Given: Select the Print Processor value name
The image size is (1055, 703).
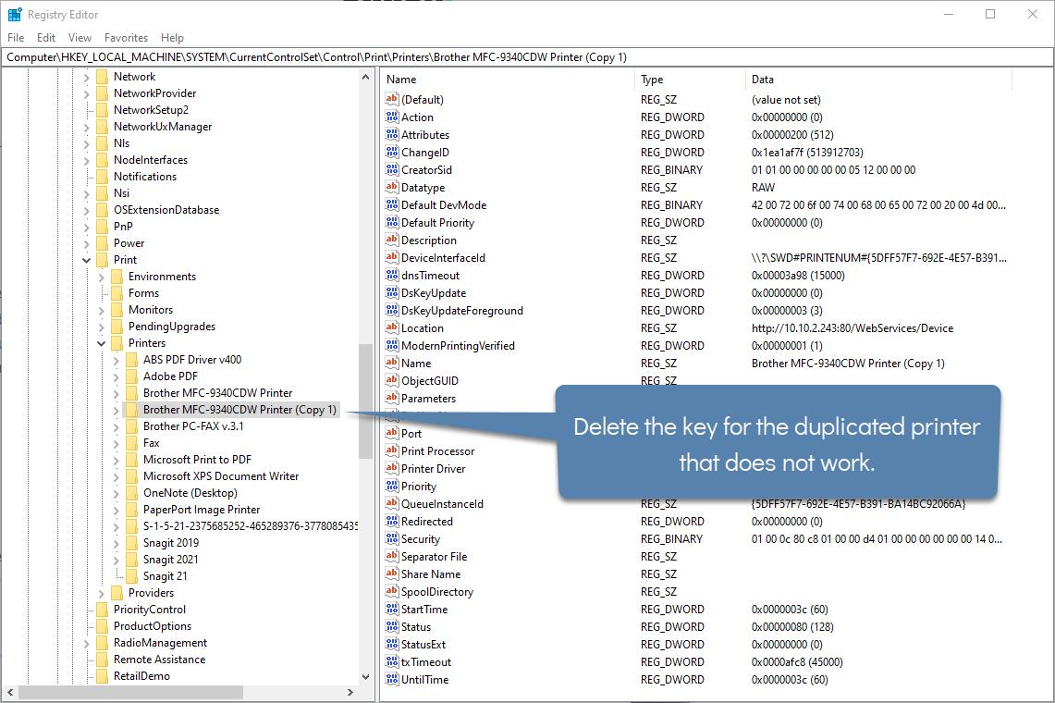Looking at the screenshot, I should point(438,451).
